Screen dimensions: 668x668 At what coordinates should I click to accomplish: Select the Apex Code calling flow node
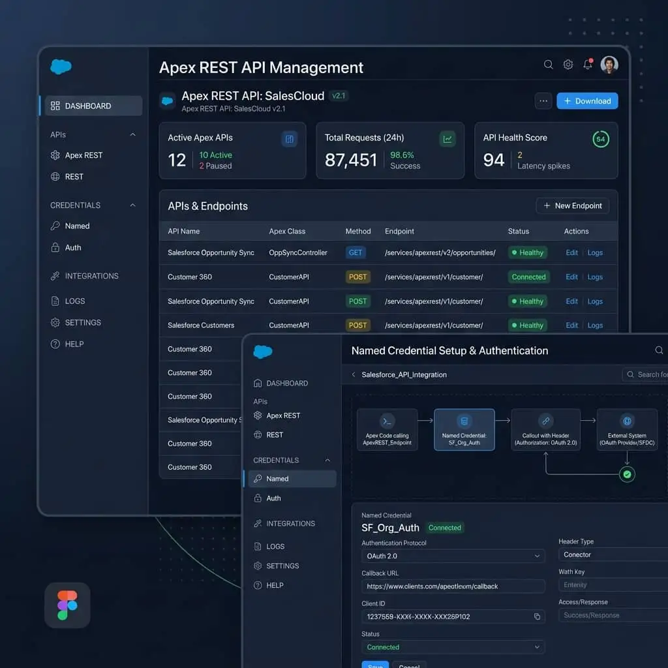click(x=387, y=429)
